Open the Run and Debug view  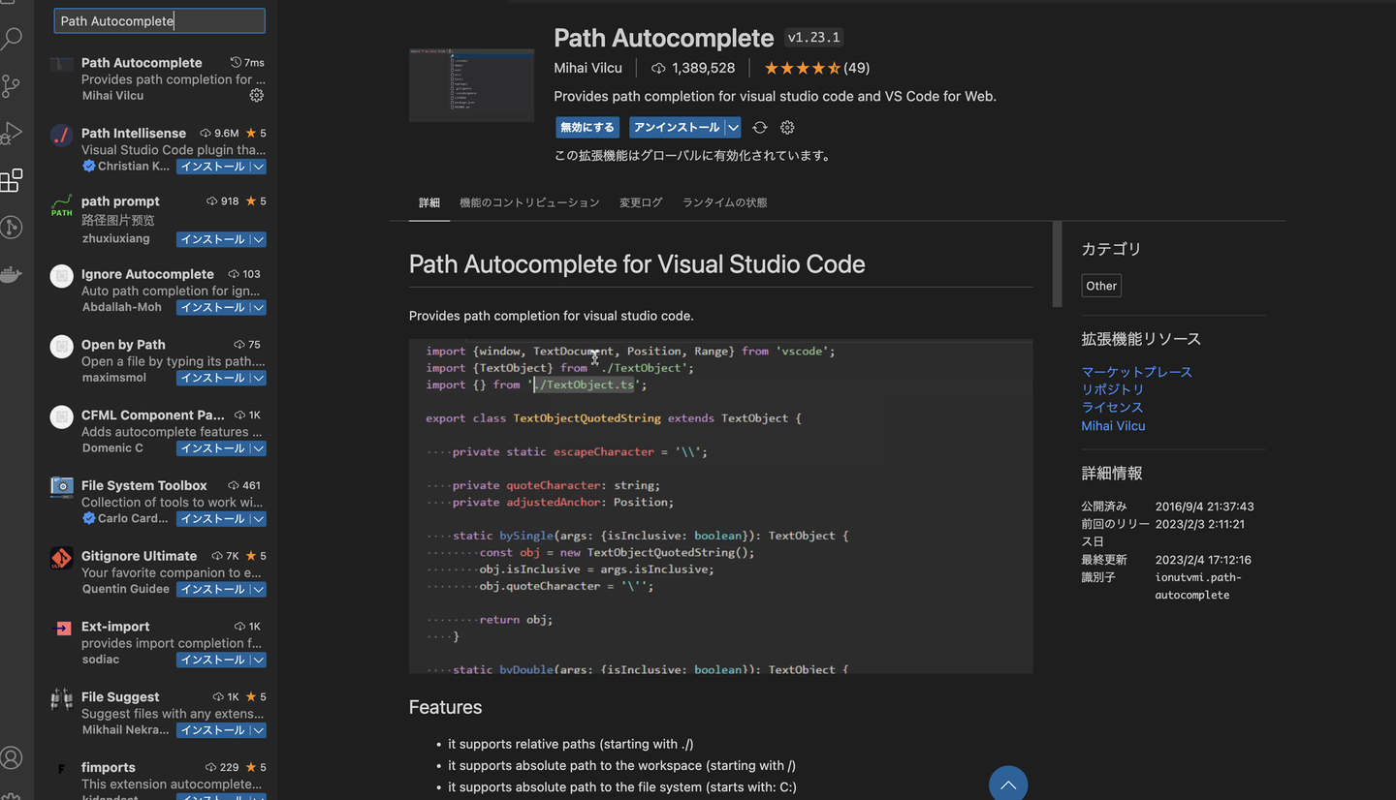12,133
